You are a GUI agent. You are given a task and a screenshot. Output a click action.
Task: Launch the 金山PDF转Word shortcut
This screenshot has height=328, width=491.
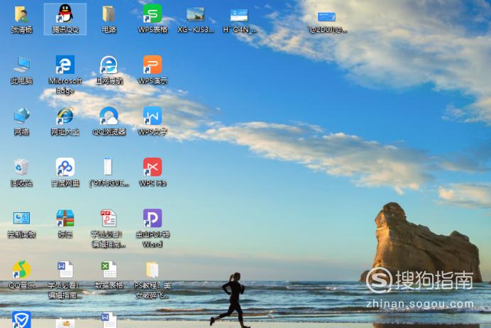pyautogui.click(x=153, y=218)
